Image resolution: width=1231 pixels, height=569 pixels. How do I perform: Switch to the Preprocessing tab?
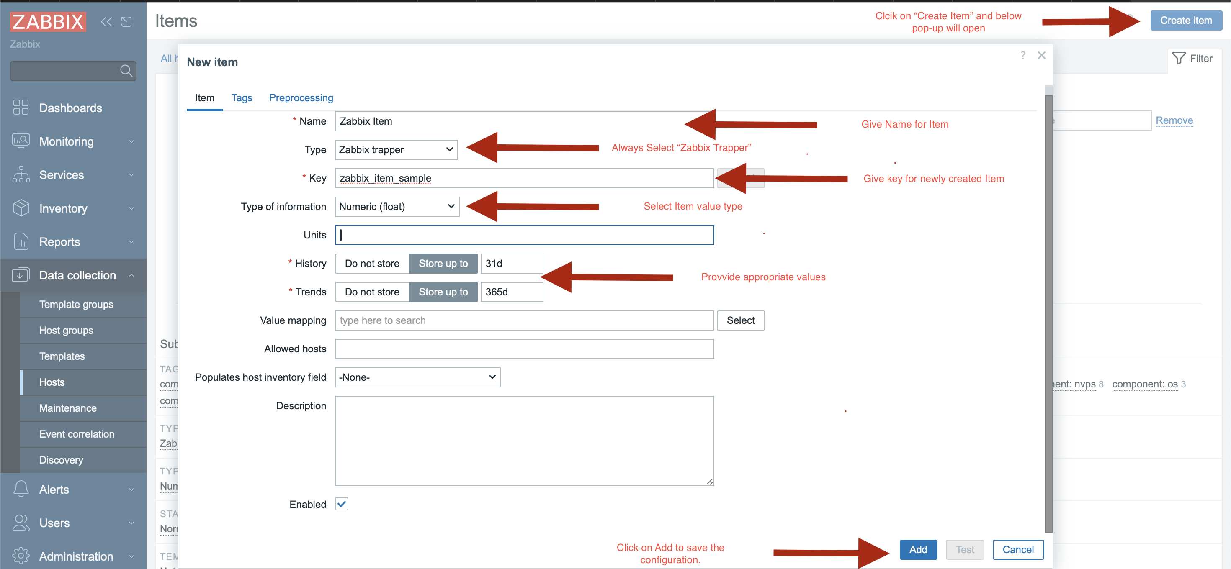[301, 98]
